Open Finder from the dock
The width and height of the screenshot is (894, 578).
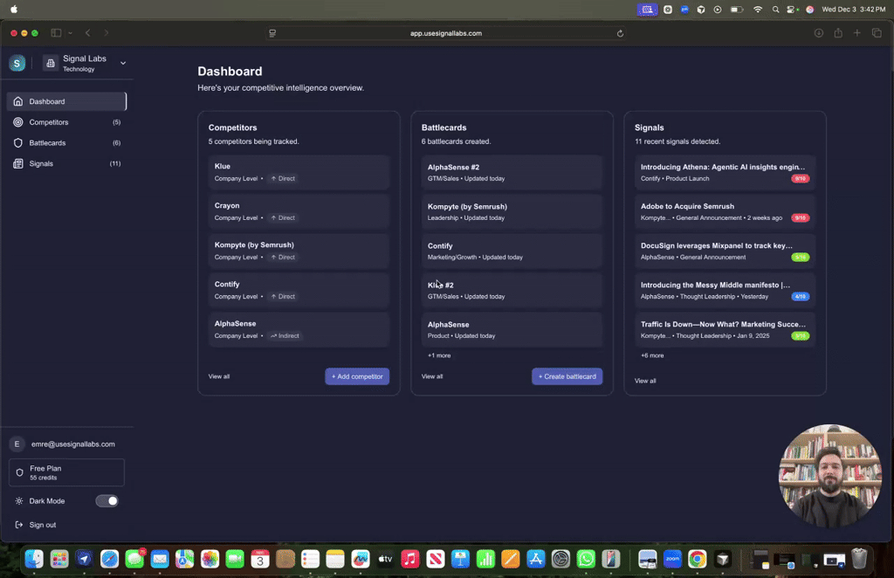pyautogui.click(x=34, y=559)
